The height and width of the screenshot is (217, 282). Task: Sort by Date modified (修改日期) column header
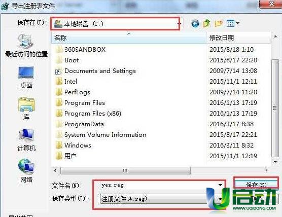pyautogui.click(x=238, y=38)
